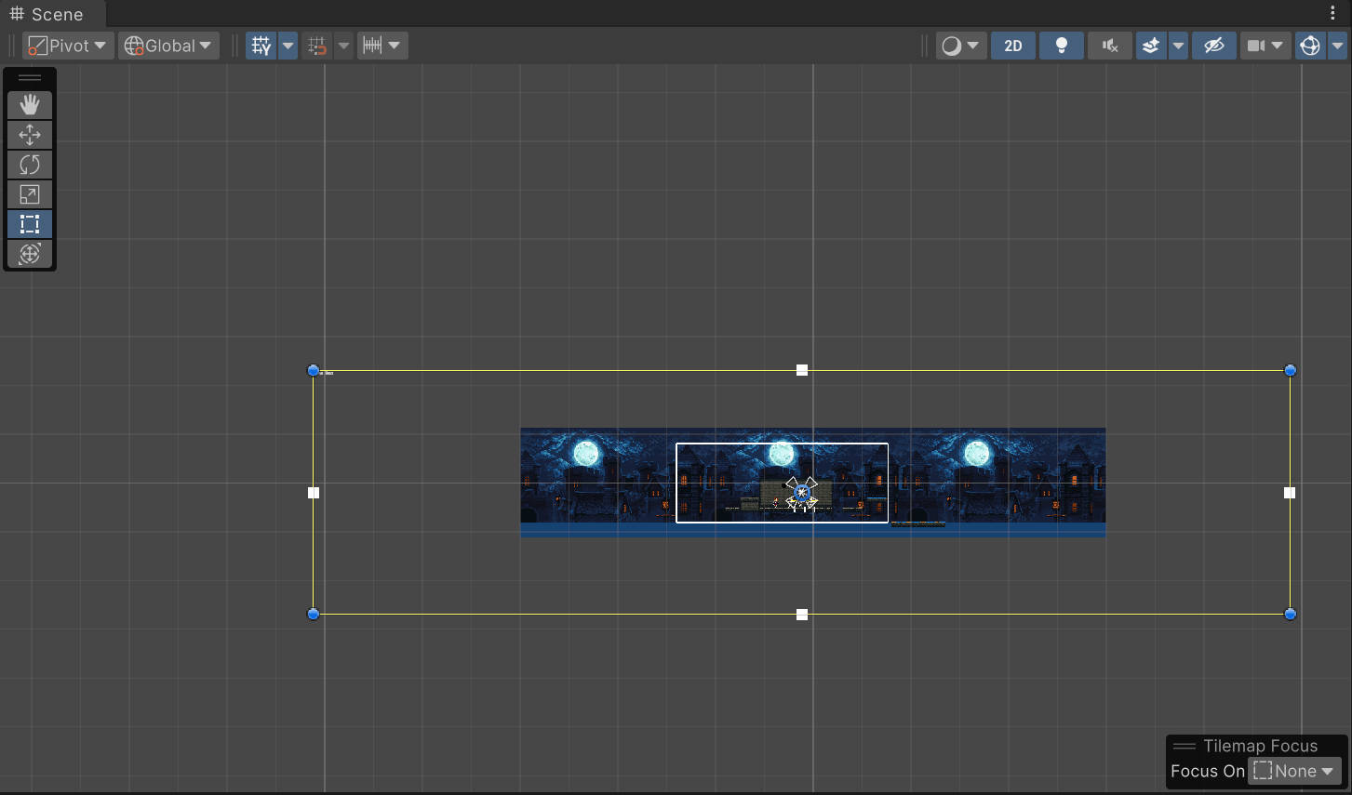Click bottom-left blue corner handle of rect
The width and height of the screenshot is (1352, 795).
(x=314, y=614)
